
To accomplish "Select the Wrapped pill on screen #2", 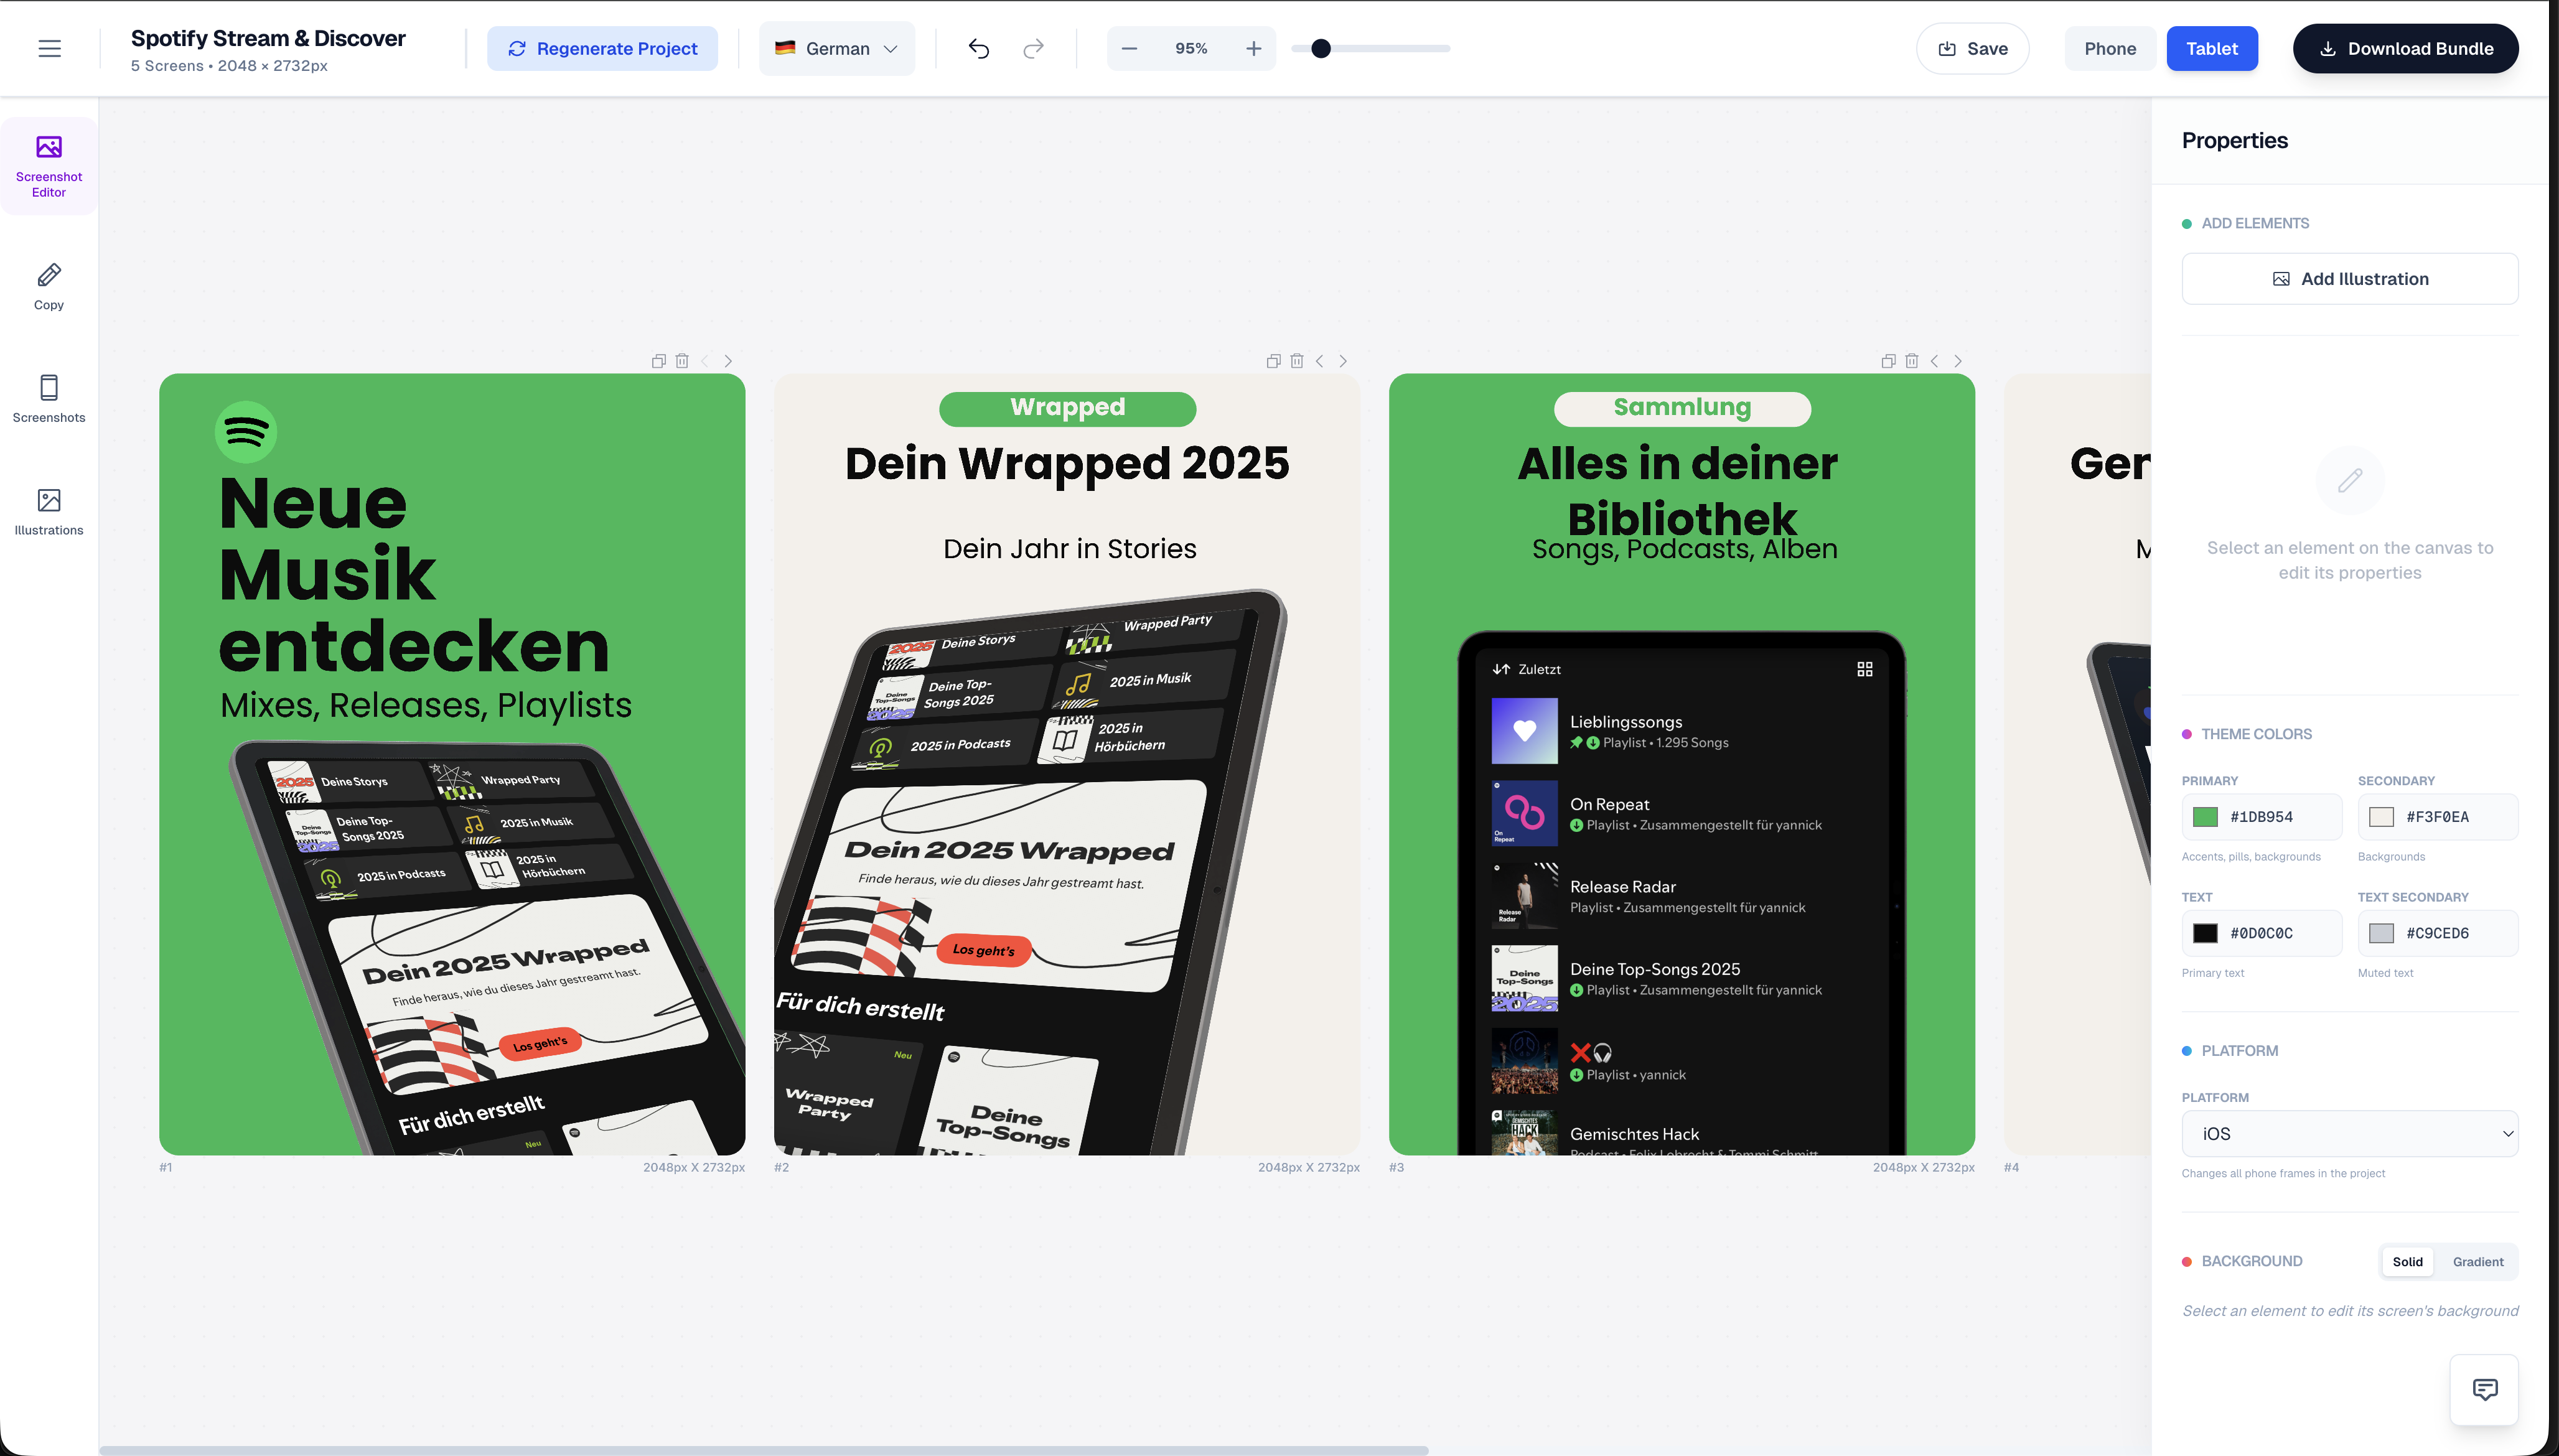I will [1067, 408].
